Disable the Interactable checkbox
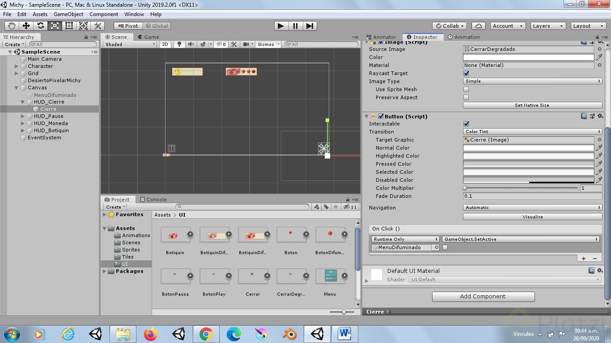Image resolution: width=611 pixels, height=343 pixels. [x=466, y=124]
